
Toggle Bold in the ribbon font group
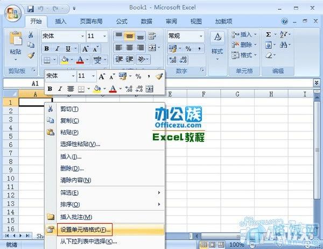[46, 48]
